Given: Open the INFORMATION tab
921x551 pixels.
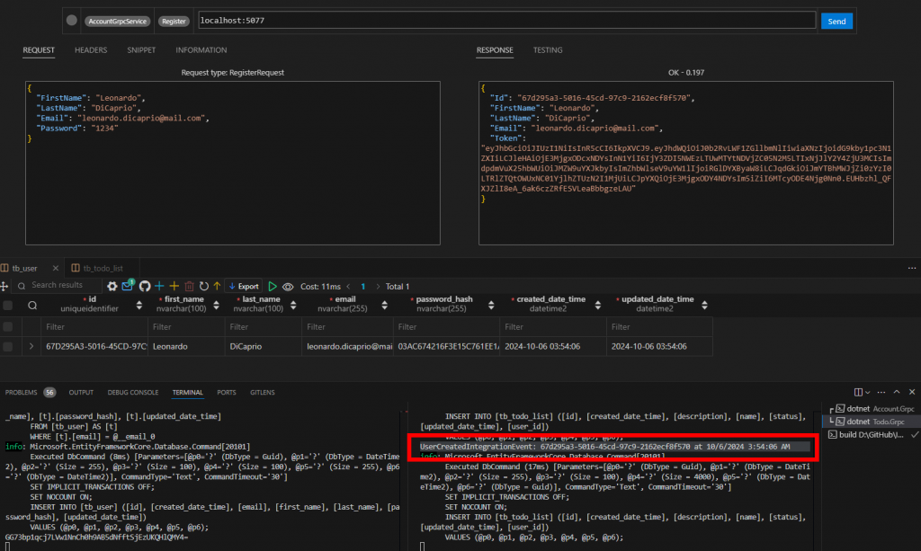Looking at the screenshot, I should click(201, 50).
